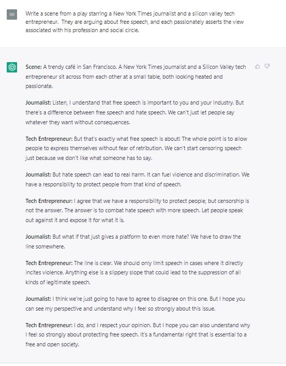Click Tech Entrepreneur line 'But that's exactly what free speech'
Viewport: 286px width, 366px height.
tap(136, 148)
